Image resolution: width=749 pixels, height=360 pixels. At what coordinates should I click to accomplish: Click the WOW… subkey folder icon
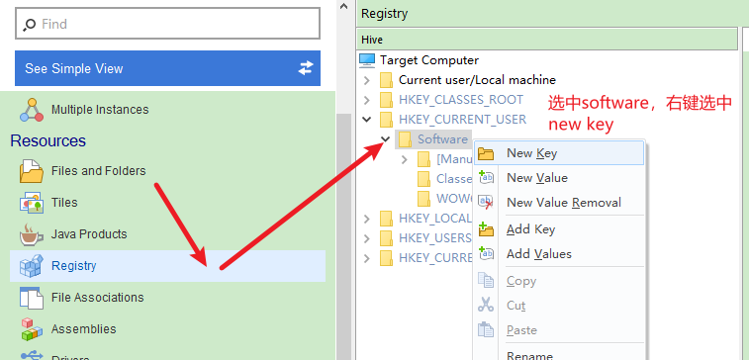(423, 198)
